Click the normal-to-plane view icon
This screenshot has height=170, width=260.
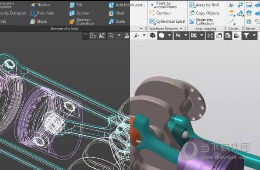(x=127, y=35)
